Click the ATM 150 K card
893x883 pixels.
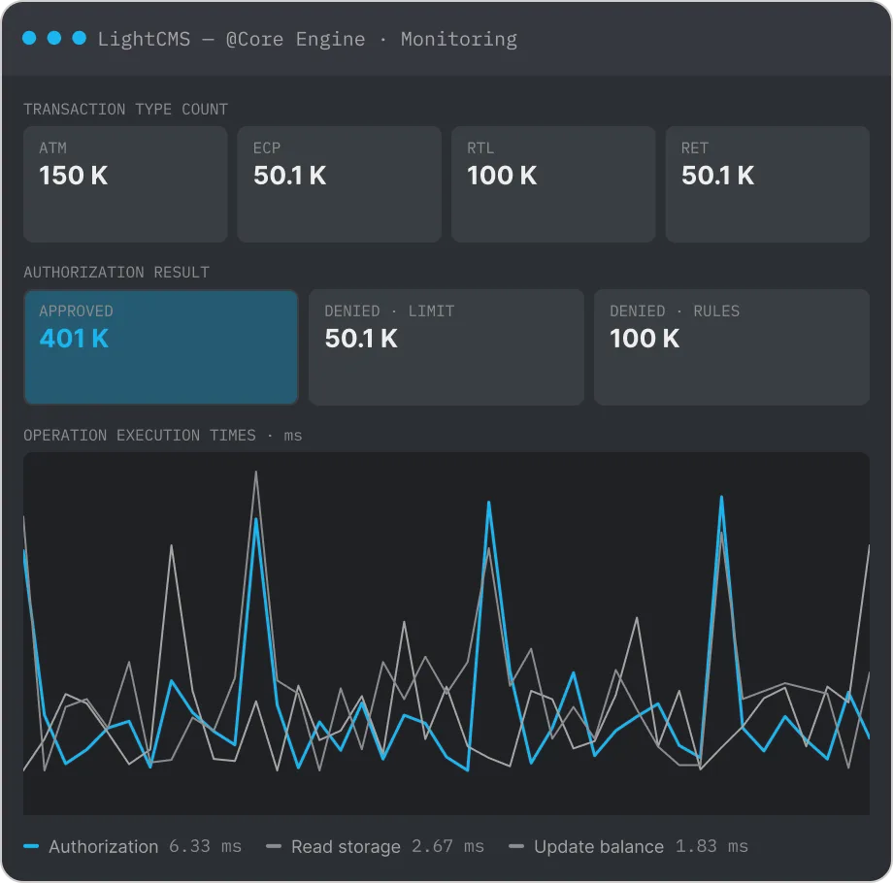(125, 184)
